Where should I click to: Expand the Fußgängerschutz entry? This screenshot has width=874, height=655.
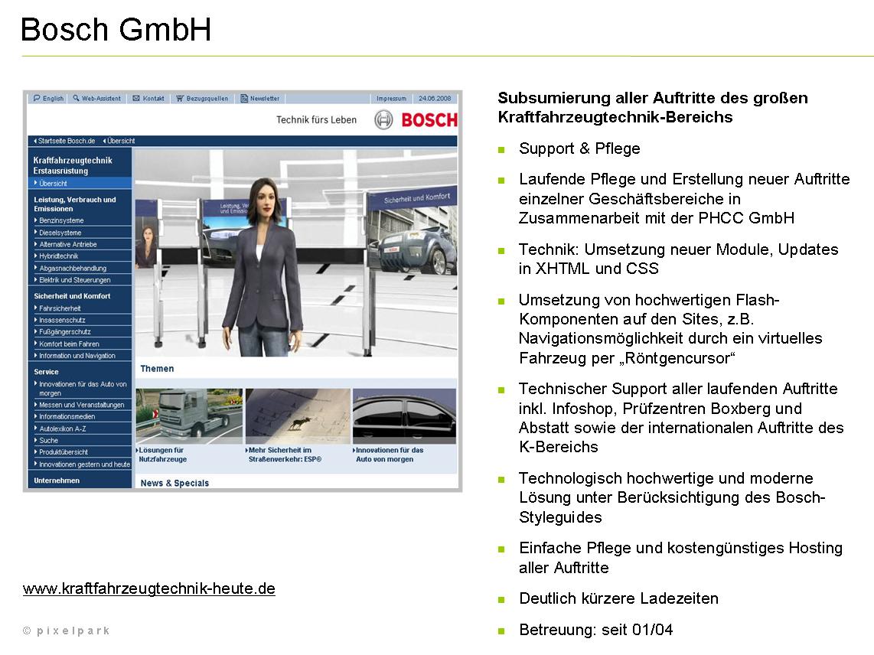tap(62, 331)
